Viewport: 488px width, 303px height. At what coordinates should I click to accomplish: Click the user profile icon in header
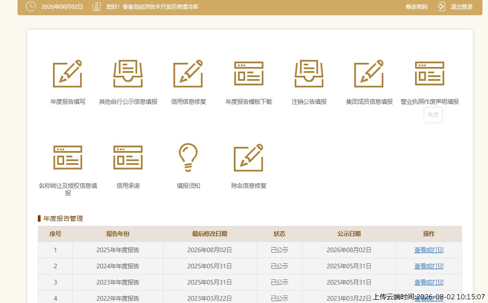tap(97, 6)
